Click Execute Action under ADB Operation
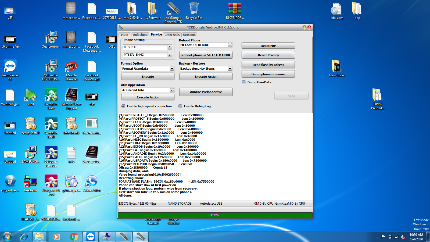Screen dimensions: 430x242 pyautogui.click(x=148, y=97)
